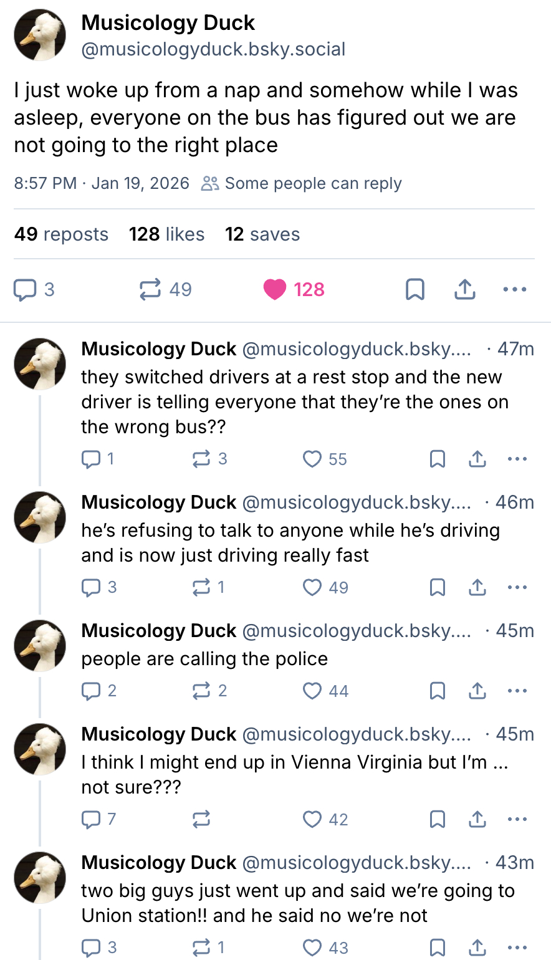Share the main post

[465, 289]
